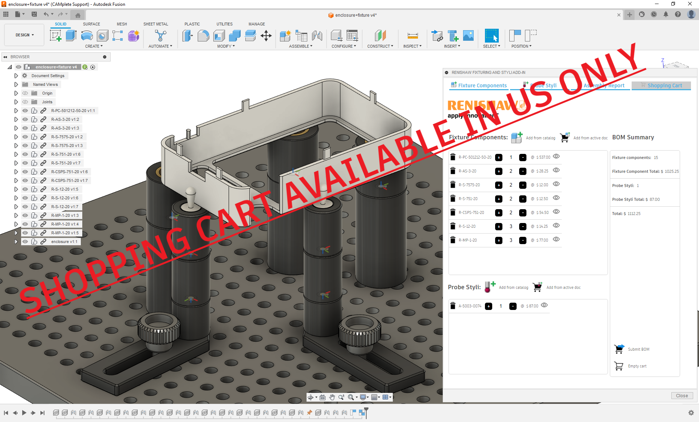Toggle visibility of Origin folder
The width and height of the screenshot is (699, 422).
tap(25, 93)
